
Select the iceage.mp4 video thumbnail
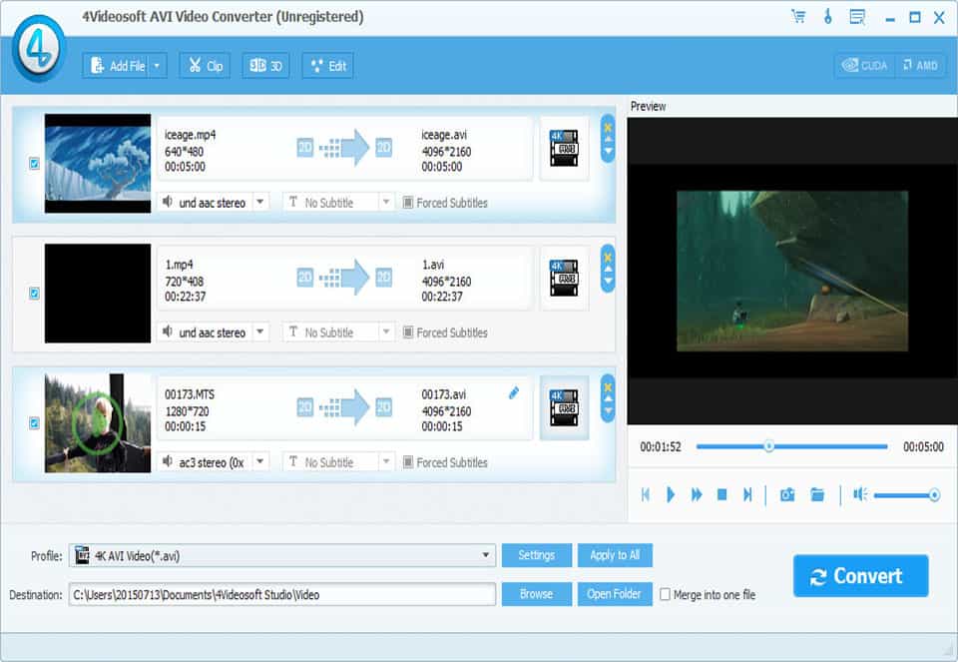[98, 163]
